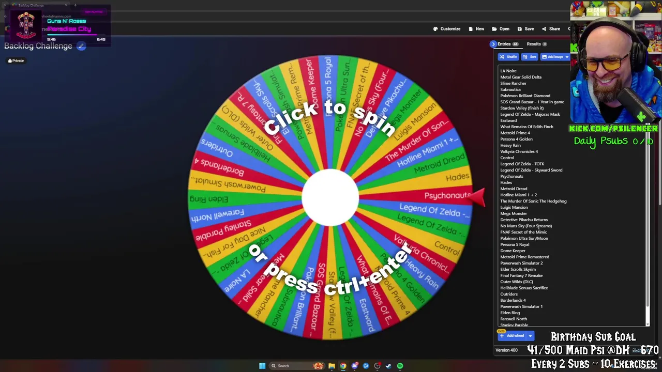
Task: Switch to the Results tab
Action: 536,44
